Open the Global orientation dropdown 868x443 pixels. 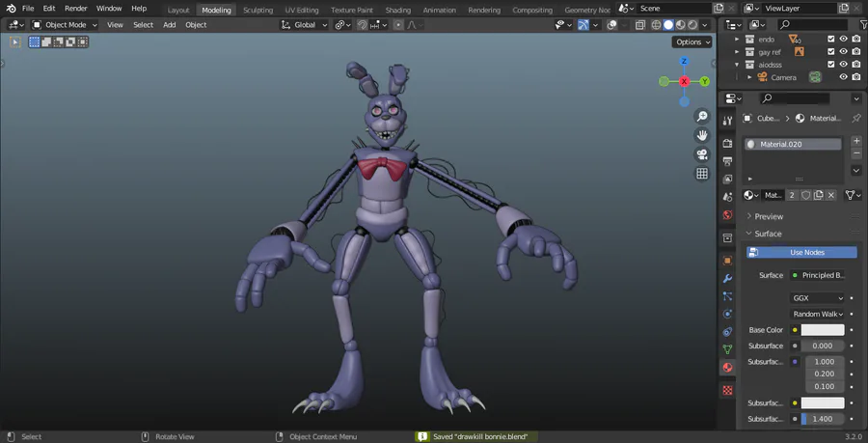[x=305, y=25]
